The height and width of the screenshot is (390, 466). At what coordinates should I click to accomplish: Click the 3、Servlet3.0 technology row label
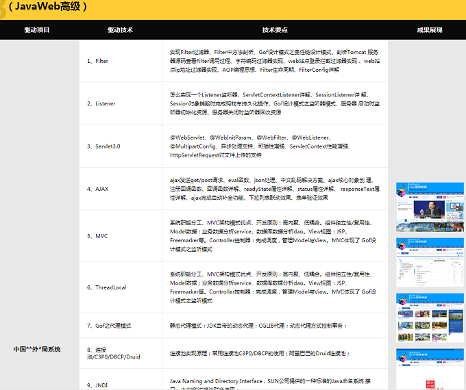click(103, 146)
